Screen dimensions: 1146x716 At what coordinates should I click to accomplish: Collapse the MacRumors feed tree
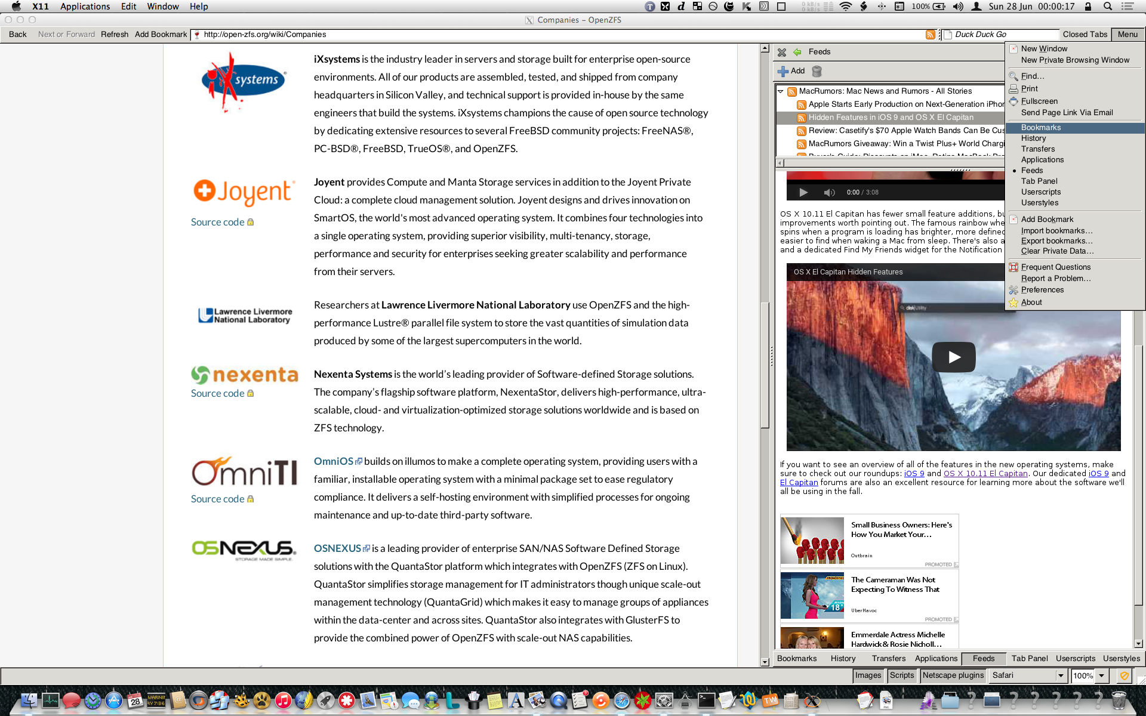pyautogui.click(x=781, y=91)
